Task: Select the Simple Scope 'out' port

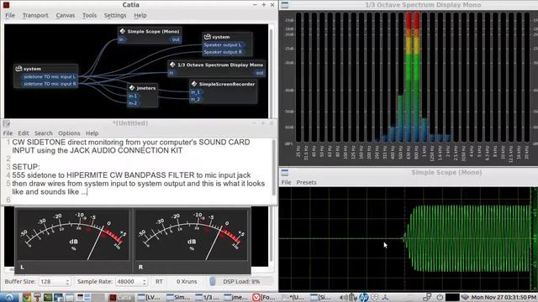Action: 176,39
